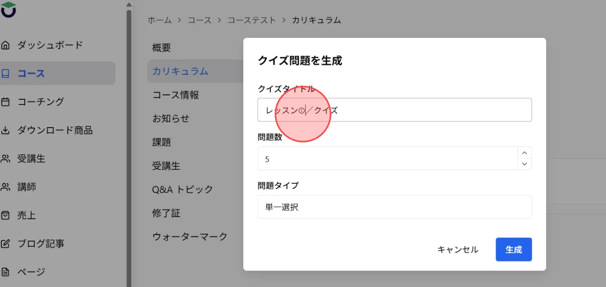Decrease 問題数 with down arrow
606x287 pixels.
(524, 164)
